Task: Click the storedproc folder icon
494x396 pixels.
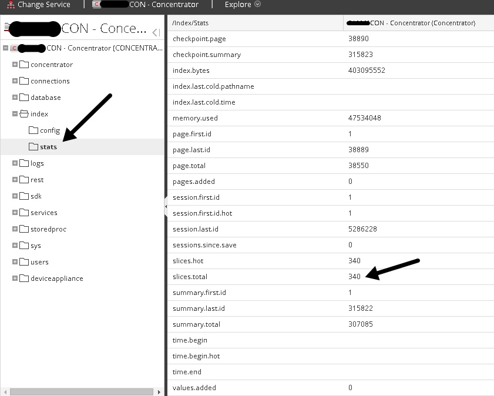Action: pyautogui.click(x=24, y=229)
